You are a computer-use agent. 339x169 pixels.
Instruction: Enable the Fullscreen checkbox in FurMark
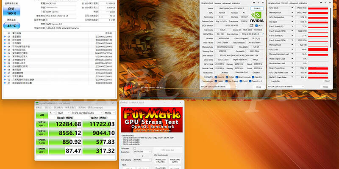tap(135, 149)
